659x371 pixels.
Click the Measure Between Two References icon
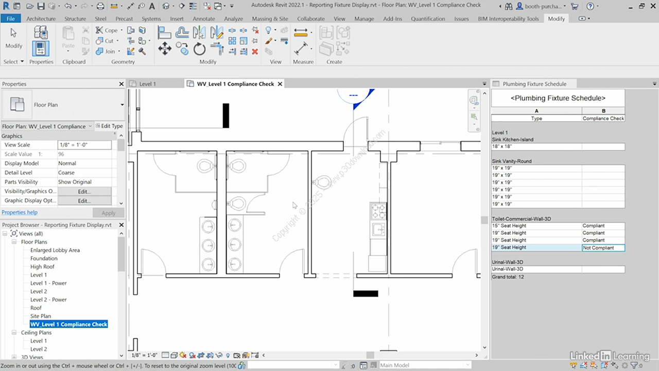click(x=300, y=32)
